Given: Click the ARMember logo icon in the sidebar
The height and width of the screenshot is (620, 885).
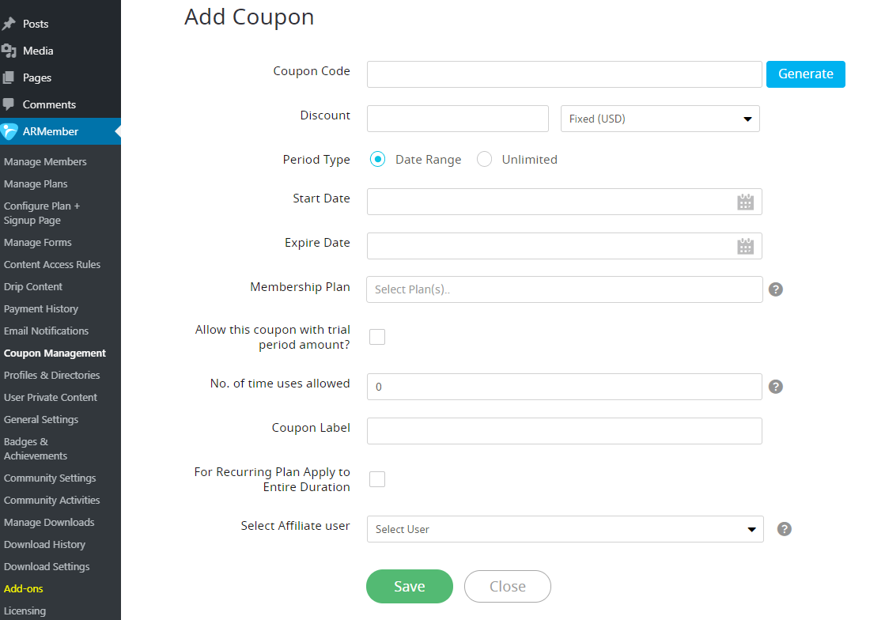Looking at the screenshot, I should tap(9, 131).
